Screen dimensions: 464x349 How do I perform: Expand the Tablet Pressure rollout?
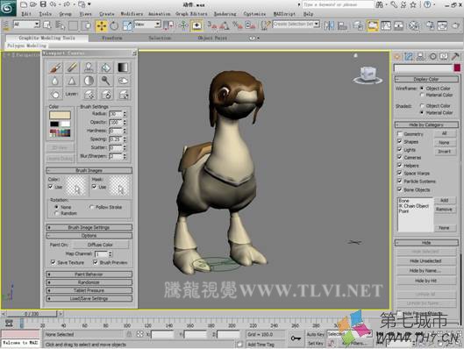[x=89, y=290]
